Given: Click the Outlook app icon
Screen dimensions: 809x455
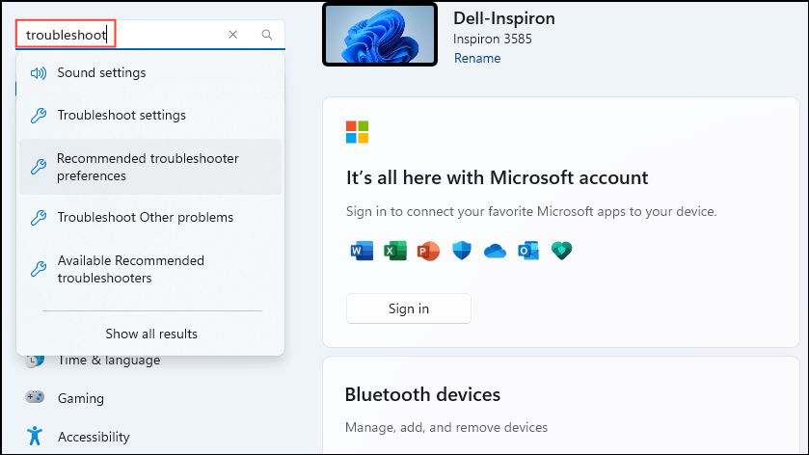Looking at the screenshot, I should point(528,252).
